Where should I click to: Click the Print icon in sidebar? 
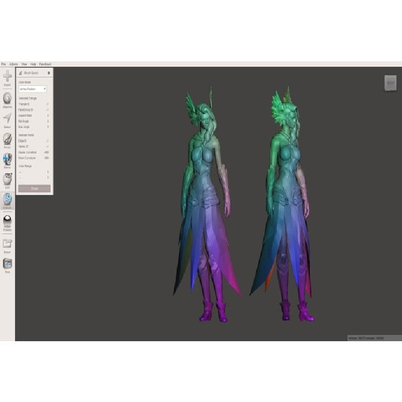(8, 263)
